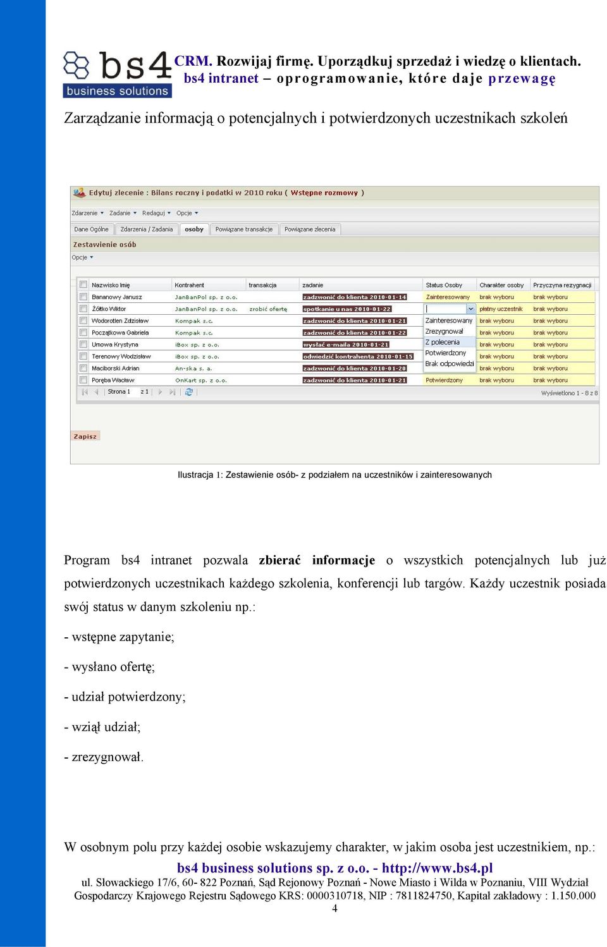Open the OnKart sp. z o.o. contractor
Screen dimensions: 607x947
tap(201, 381)
